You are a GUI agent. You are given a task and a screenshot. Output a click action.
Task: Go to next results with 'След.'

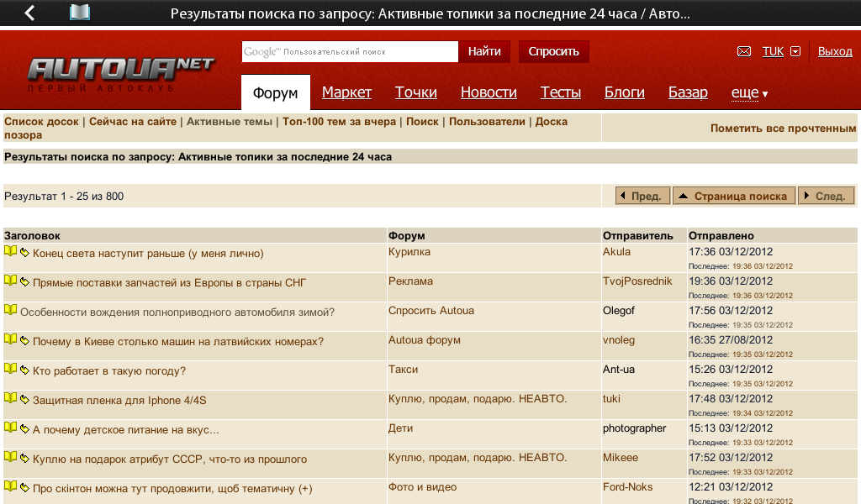(827, 196)
